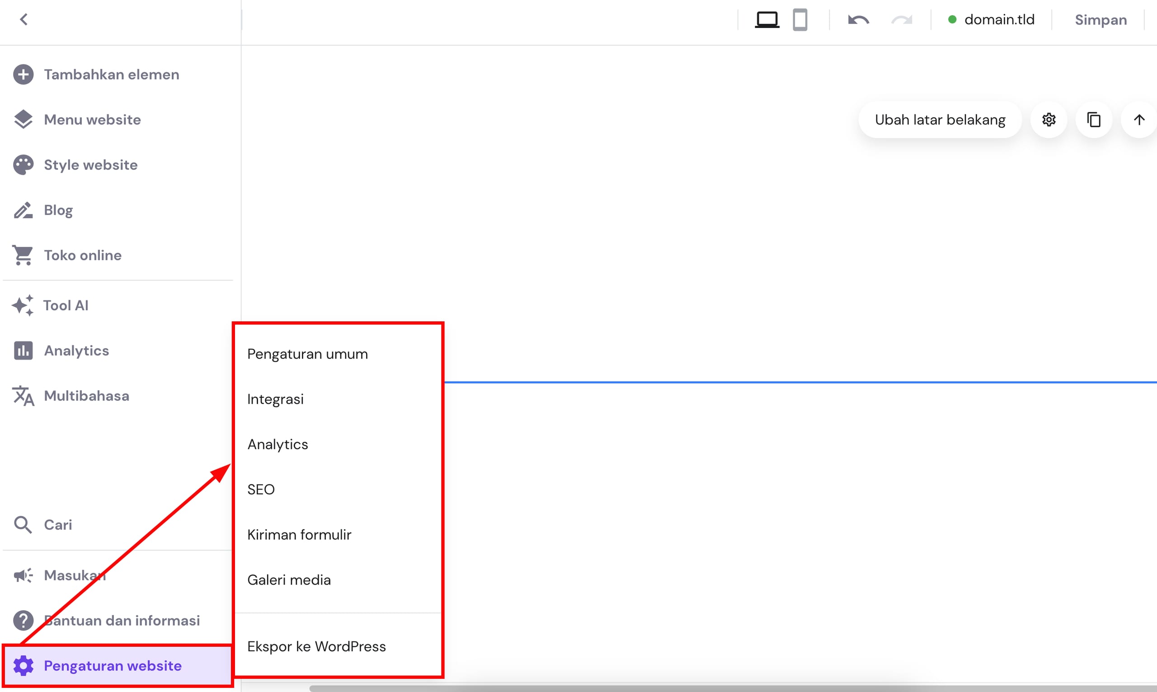Navigate back using the back arrow
1157x692 pixels.
24,19
